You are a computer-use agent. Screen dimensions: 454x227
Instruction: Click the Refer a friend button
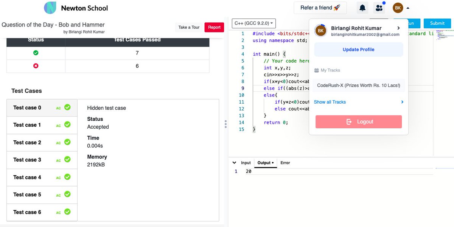click(320, 8)
